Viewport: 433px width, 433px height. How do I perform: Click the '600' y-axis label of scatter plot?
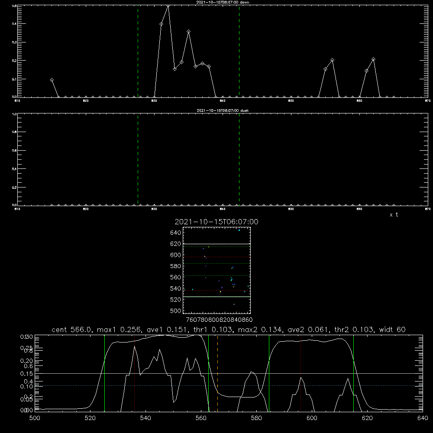coord(176,255)
